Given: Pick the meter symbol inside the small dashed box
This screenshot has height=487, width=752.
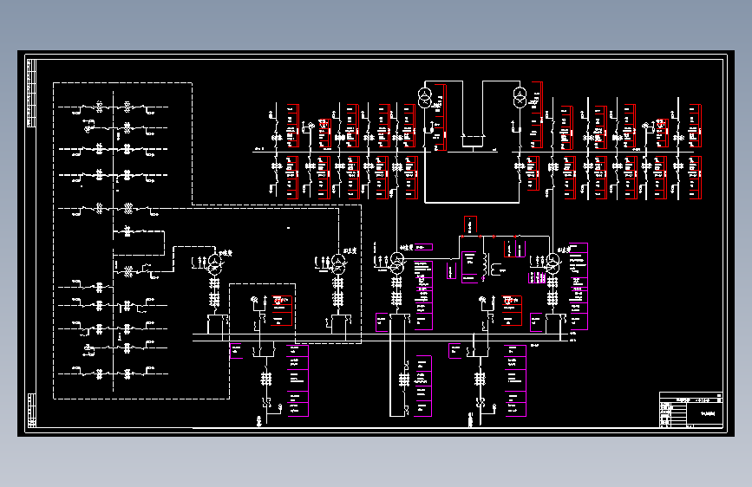Looking at the screenshot, I should click(255, 301).
